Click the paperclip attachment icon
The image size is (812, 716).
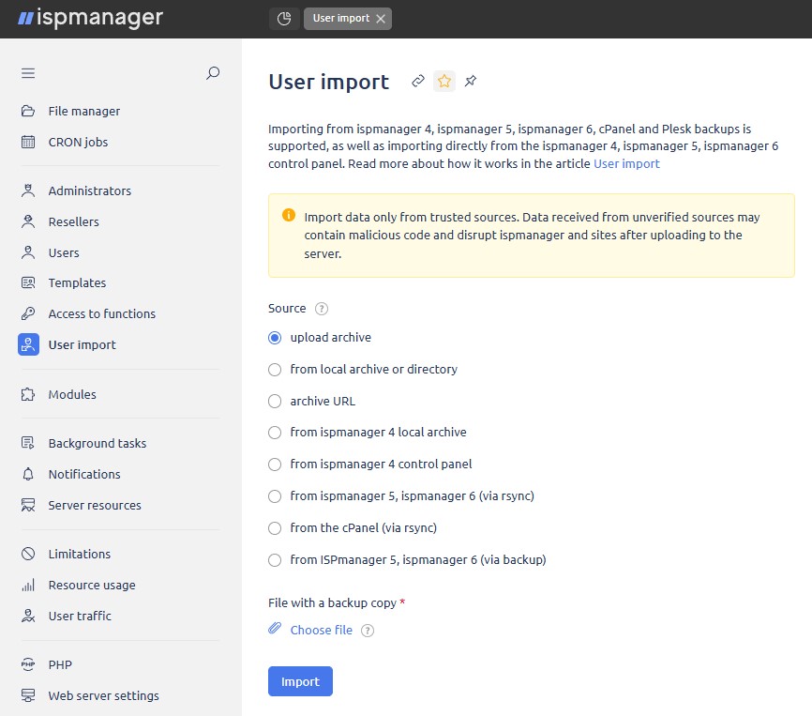(x=275, y=629)
